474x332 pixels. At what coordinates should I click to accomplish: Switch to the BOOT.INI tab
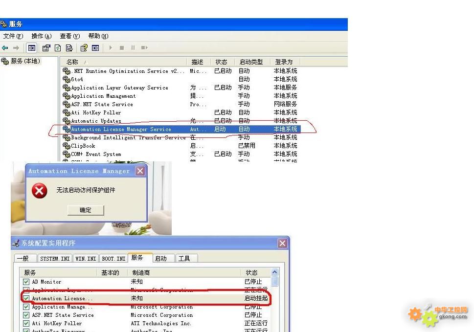click(113, 259)
